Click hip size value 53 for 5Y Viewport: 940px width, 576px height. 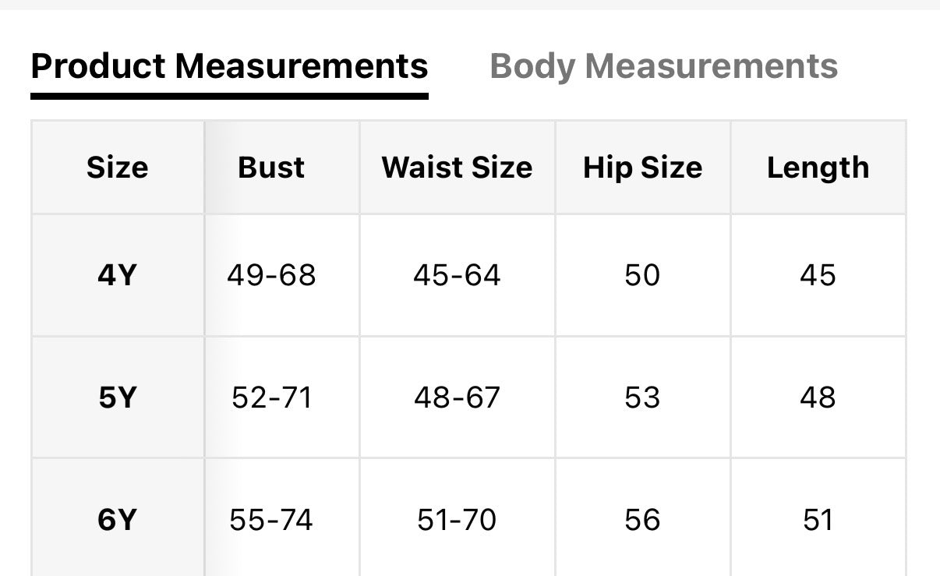(x=642, y=398)
